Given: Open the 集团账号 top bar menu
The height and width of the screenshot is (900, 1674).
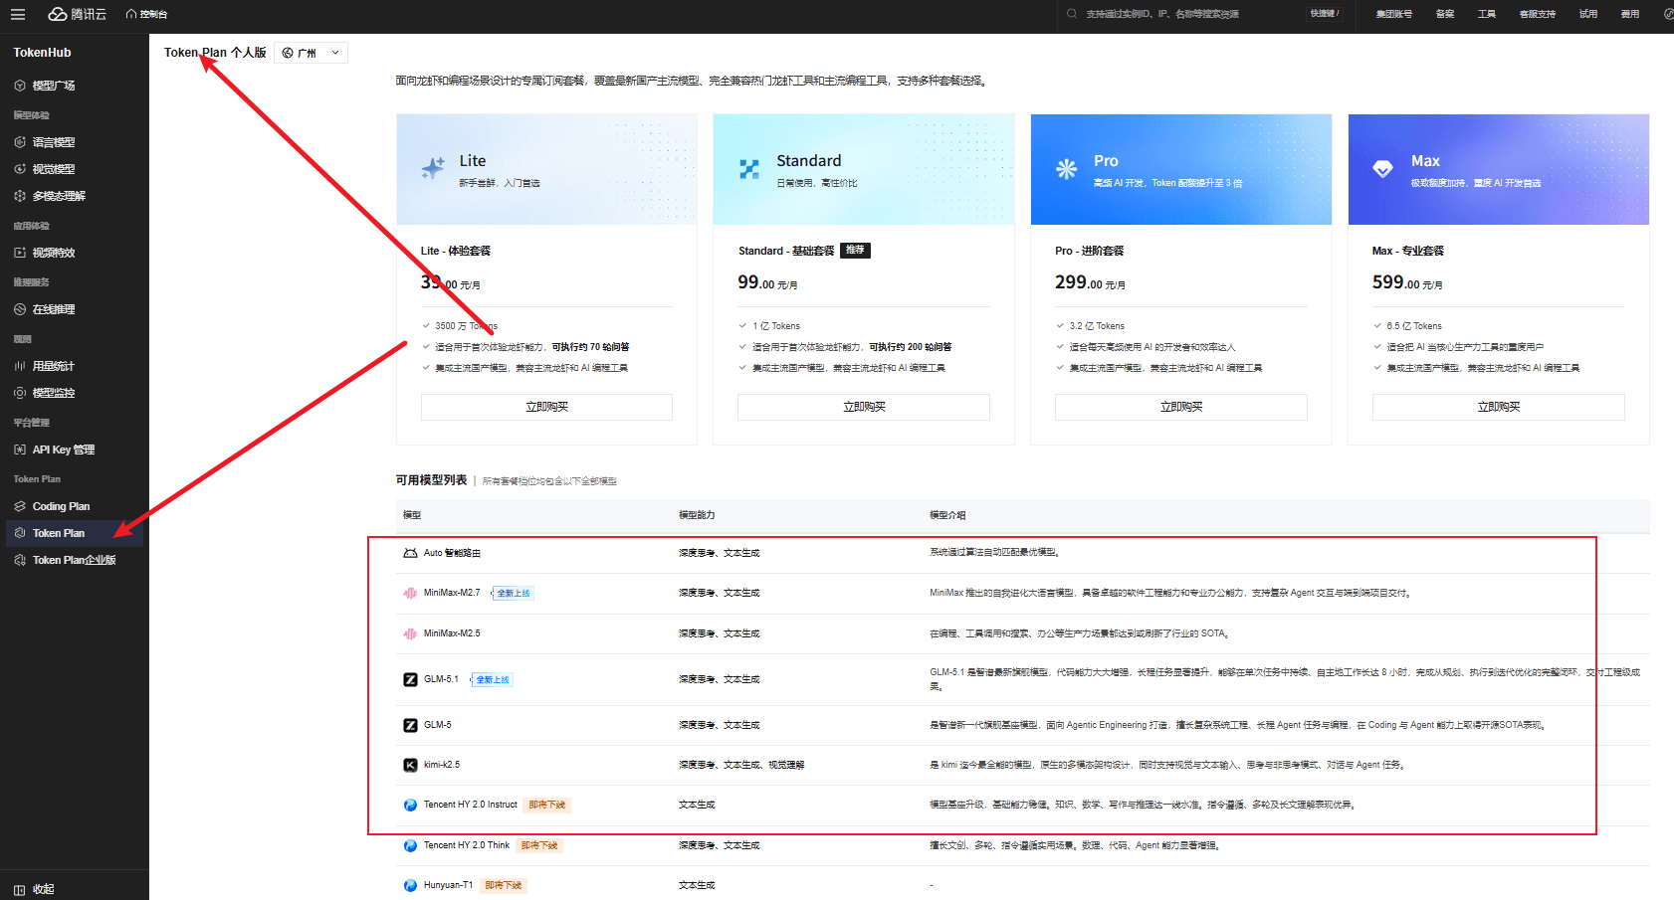Looking at the screenshot, I should [1393, 14].
